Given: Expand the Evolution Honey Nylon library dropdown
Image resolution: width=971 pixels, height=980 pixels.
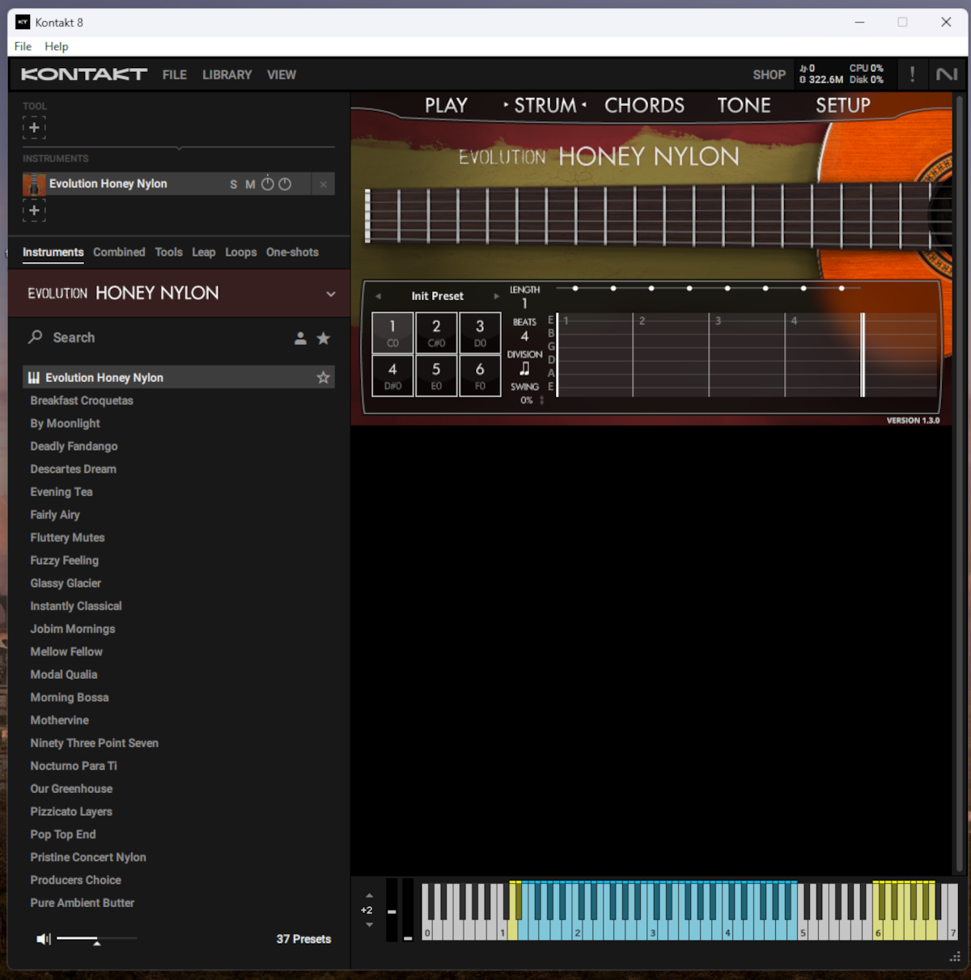Looking at the screenshot, I should pyautogui.click(x=330, y=294).
